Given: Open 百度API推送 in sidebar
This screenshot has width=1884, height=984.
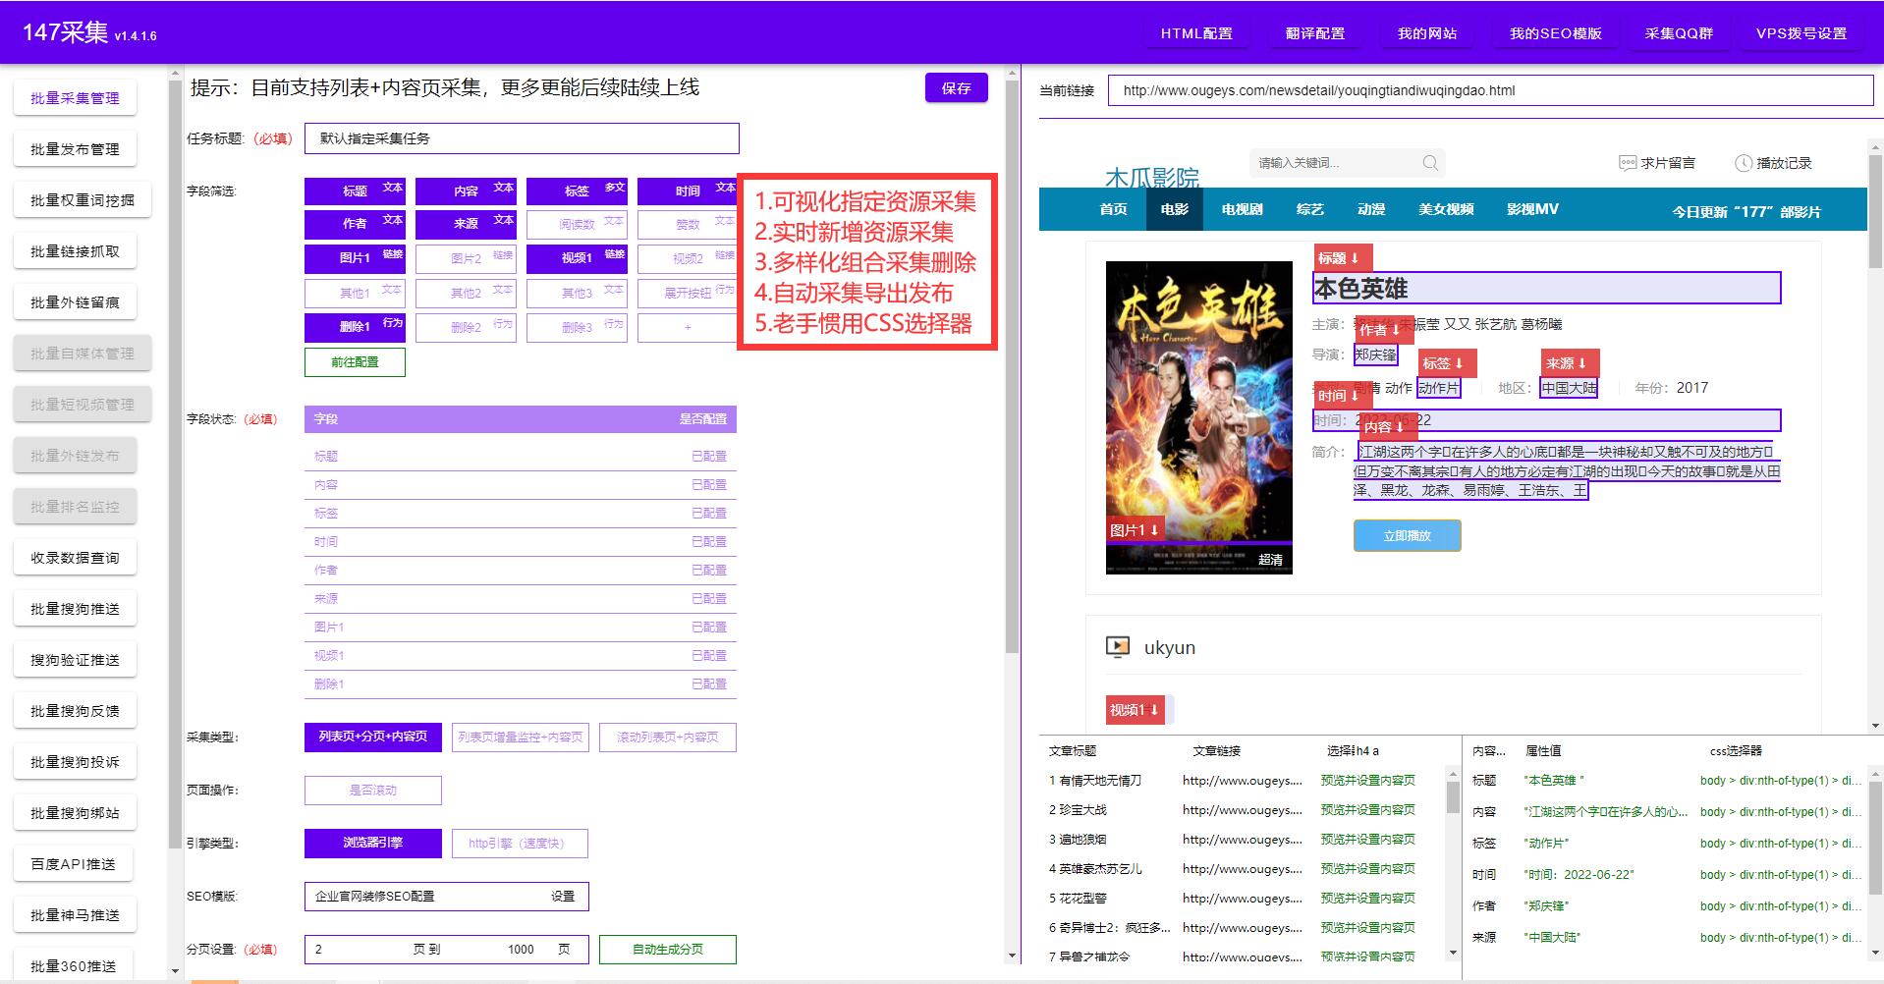Looking at the screenshot, I should (x=74, y=864).
